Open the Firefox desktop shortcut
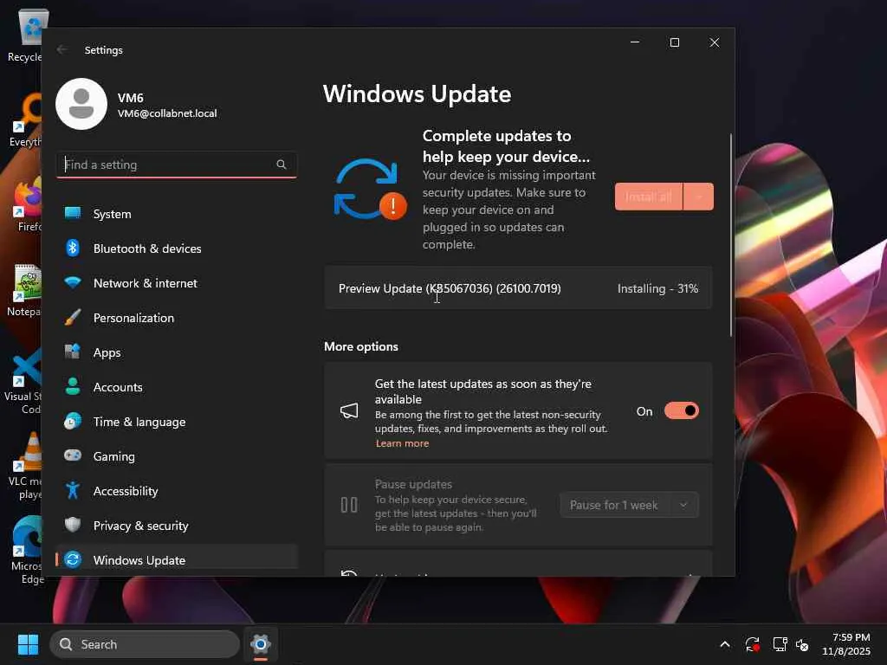 click(x=28, y=204)
